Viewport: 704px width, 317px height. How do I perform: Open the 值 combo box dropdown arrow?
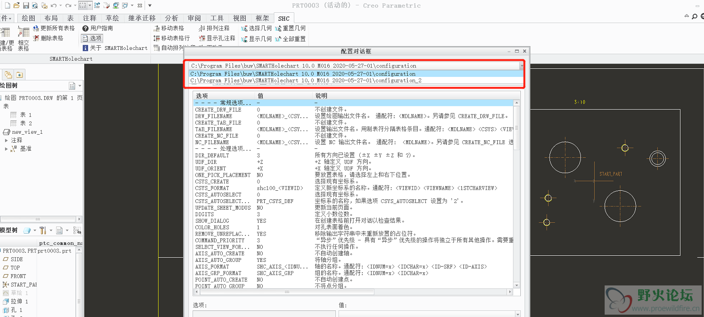[518, 314]
